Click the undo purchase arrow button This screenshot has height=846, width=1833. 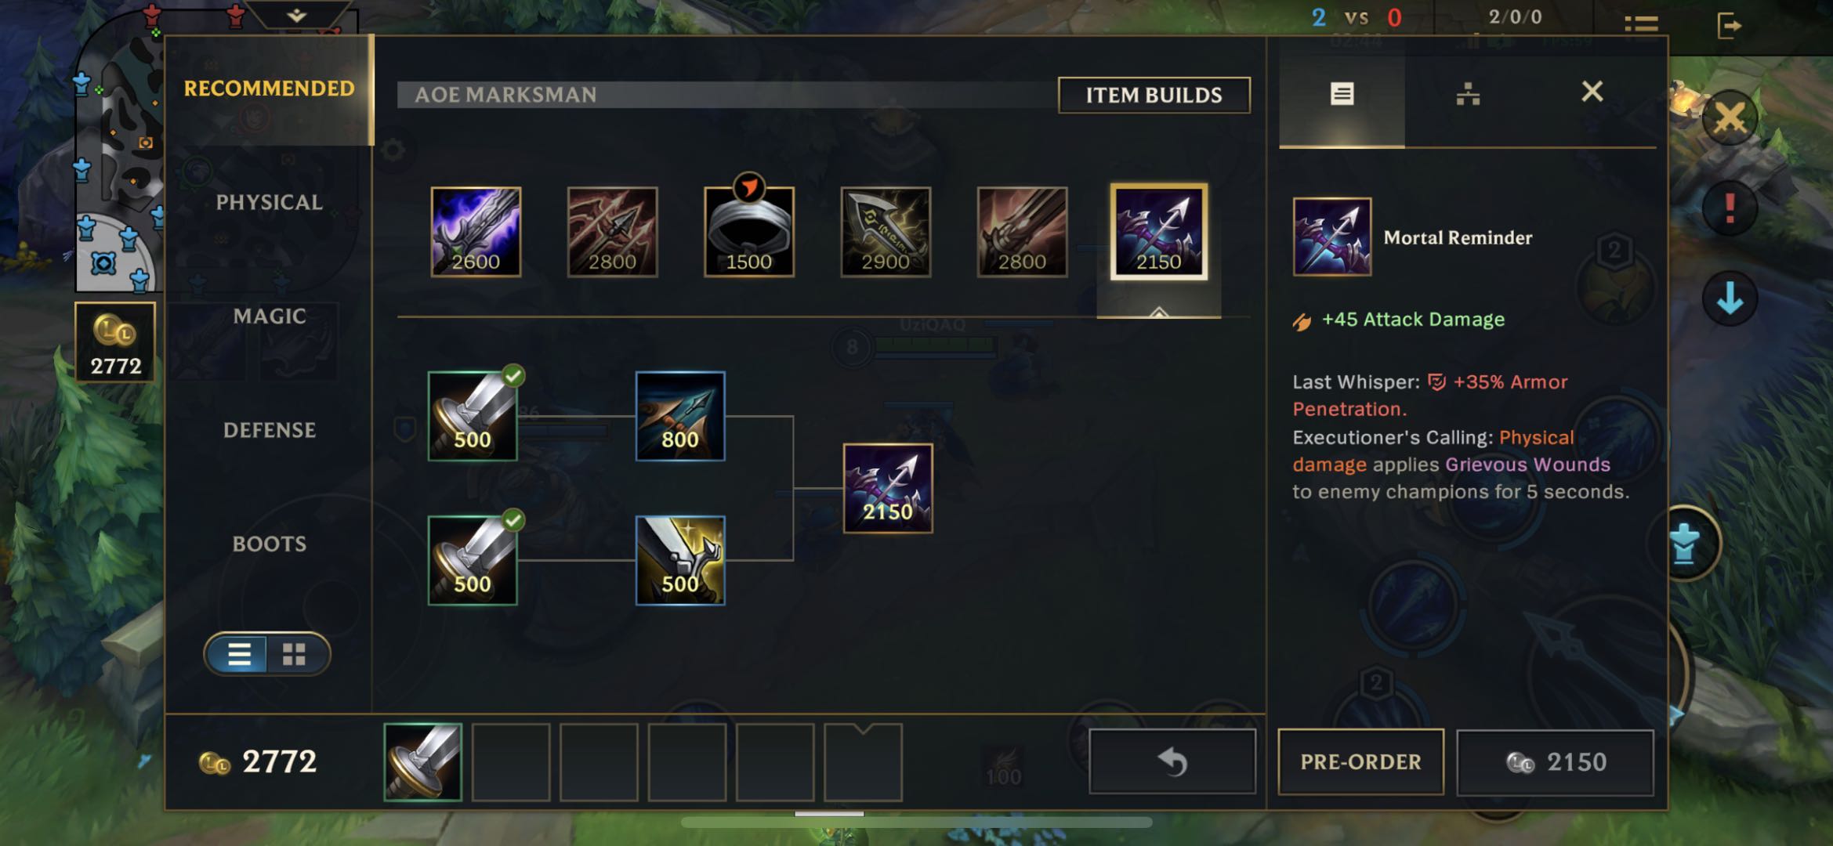[1172, 761]
